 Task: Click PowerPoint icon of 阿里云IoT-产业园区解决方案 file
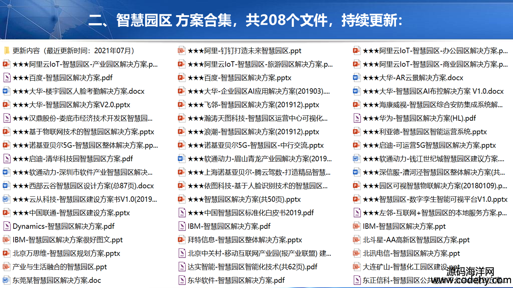pos(6,64)
